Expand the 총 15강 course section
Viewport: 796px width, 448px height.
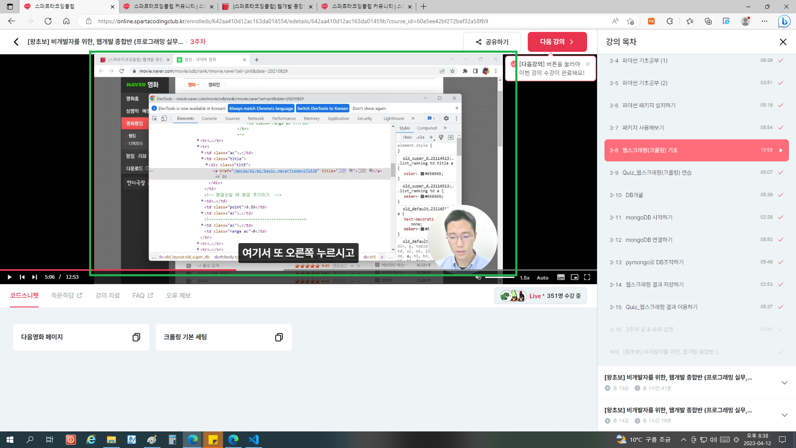(784, 382)
